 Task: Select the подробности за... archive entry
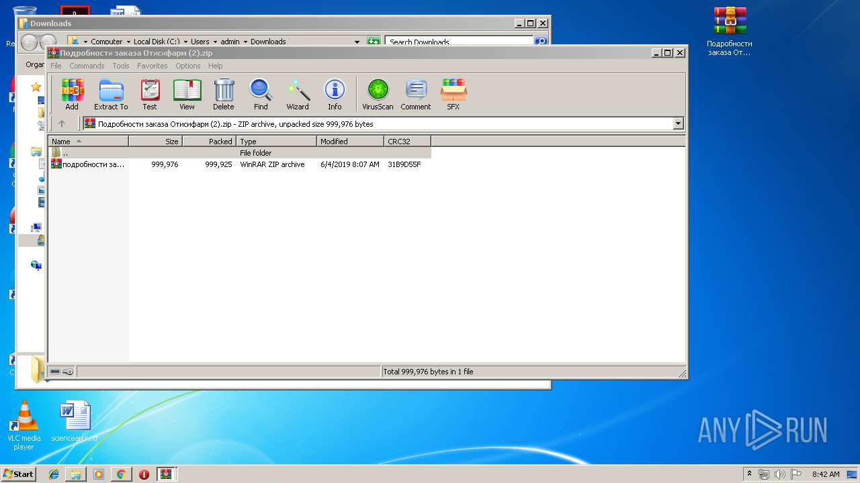(88, 164)
